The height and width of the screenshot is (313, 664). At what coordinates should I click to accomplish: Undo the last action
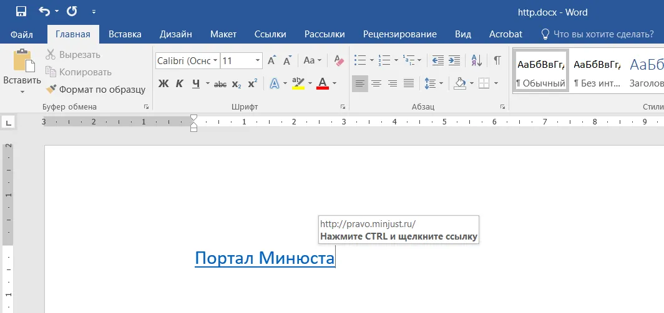44,11
